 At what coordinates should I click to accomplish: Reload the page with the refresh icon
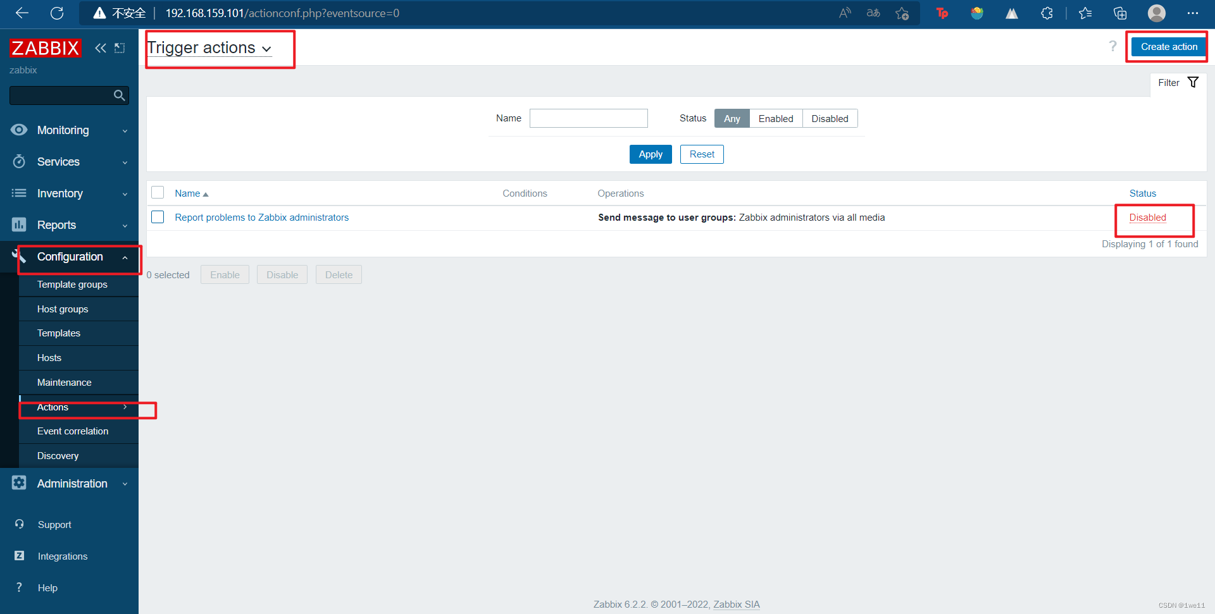pyautogui.click(x=57, y=13)
